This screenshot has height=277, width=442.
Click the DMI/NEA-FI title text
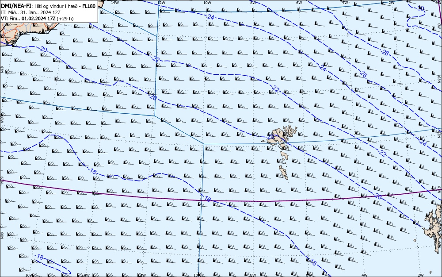pyautogui.click(x=16, y=6)
